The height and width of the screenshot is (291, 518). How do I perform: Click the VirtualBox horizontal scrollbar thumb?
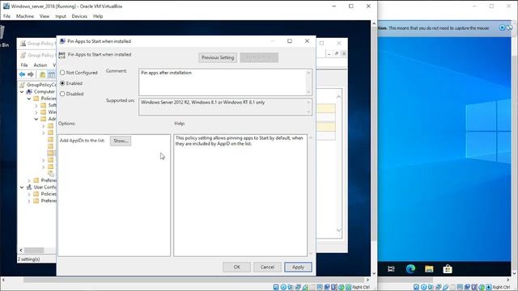pos(195,280)
